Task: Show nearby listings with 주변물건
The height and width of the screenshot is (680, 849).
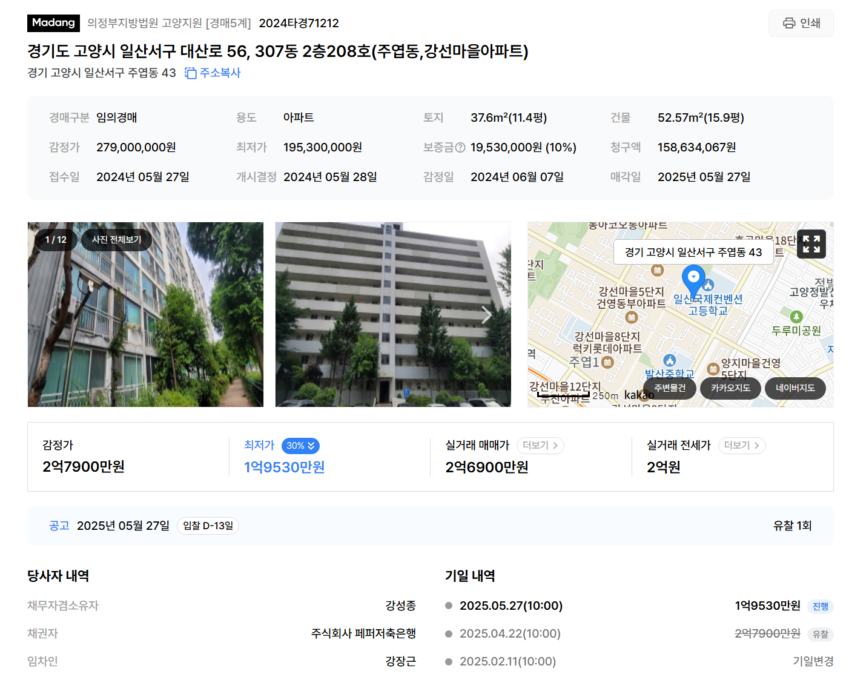Action: pyautogui.click(x=670, y=388)
